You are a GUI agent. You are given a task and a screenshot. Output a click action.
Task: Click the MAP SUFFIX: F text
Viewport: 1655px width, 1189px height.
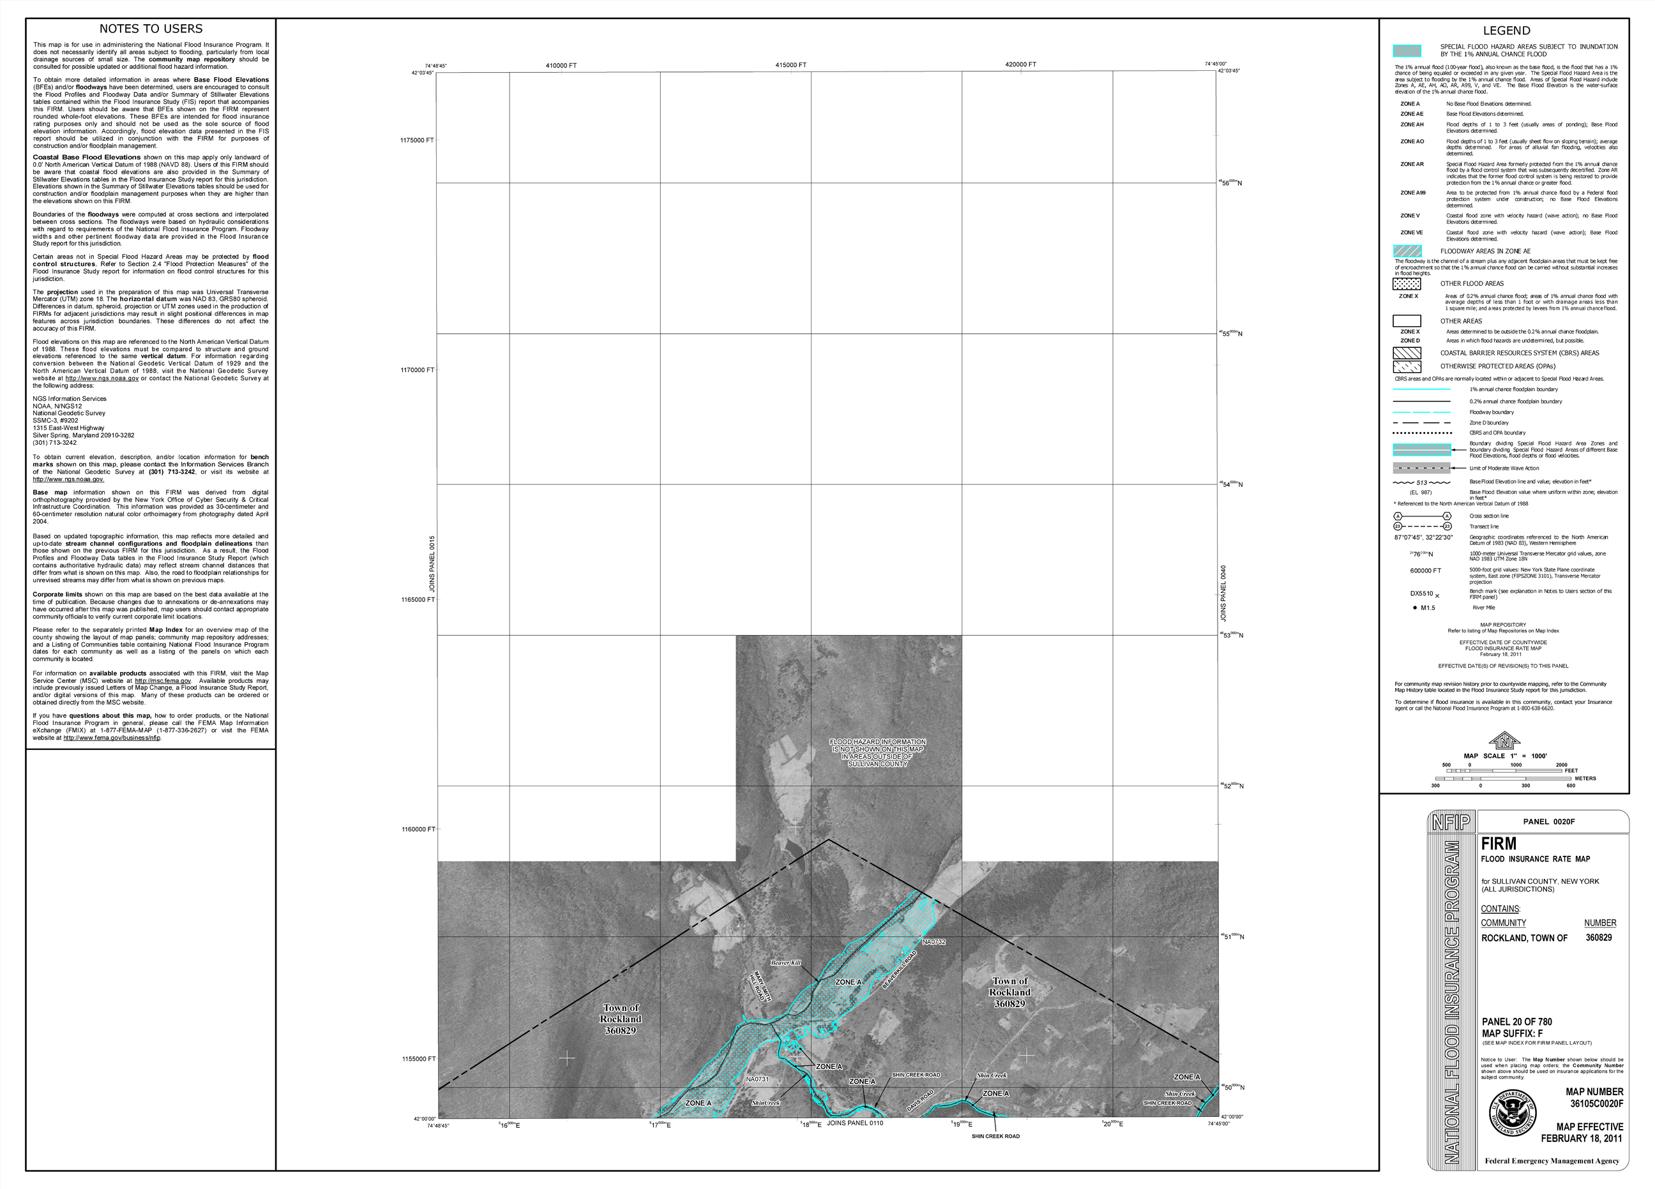(1512, 1034)
